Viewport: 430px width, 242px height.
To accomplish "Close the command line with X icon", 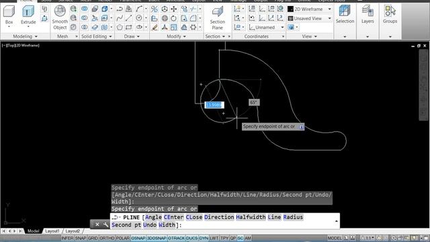I will tap(97, 225).
